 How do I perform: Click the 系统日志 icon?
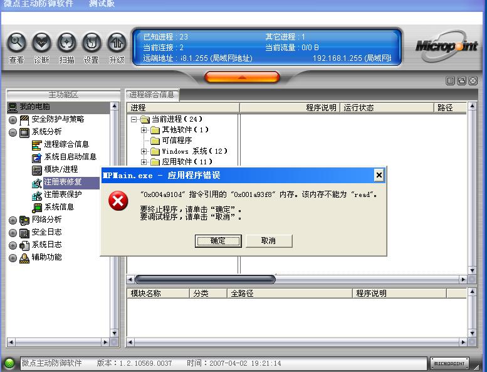click(x=24, y=245)
